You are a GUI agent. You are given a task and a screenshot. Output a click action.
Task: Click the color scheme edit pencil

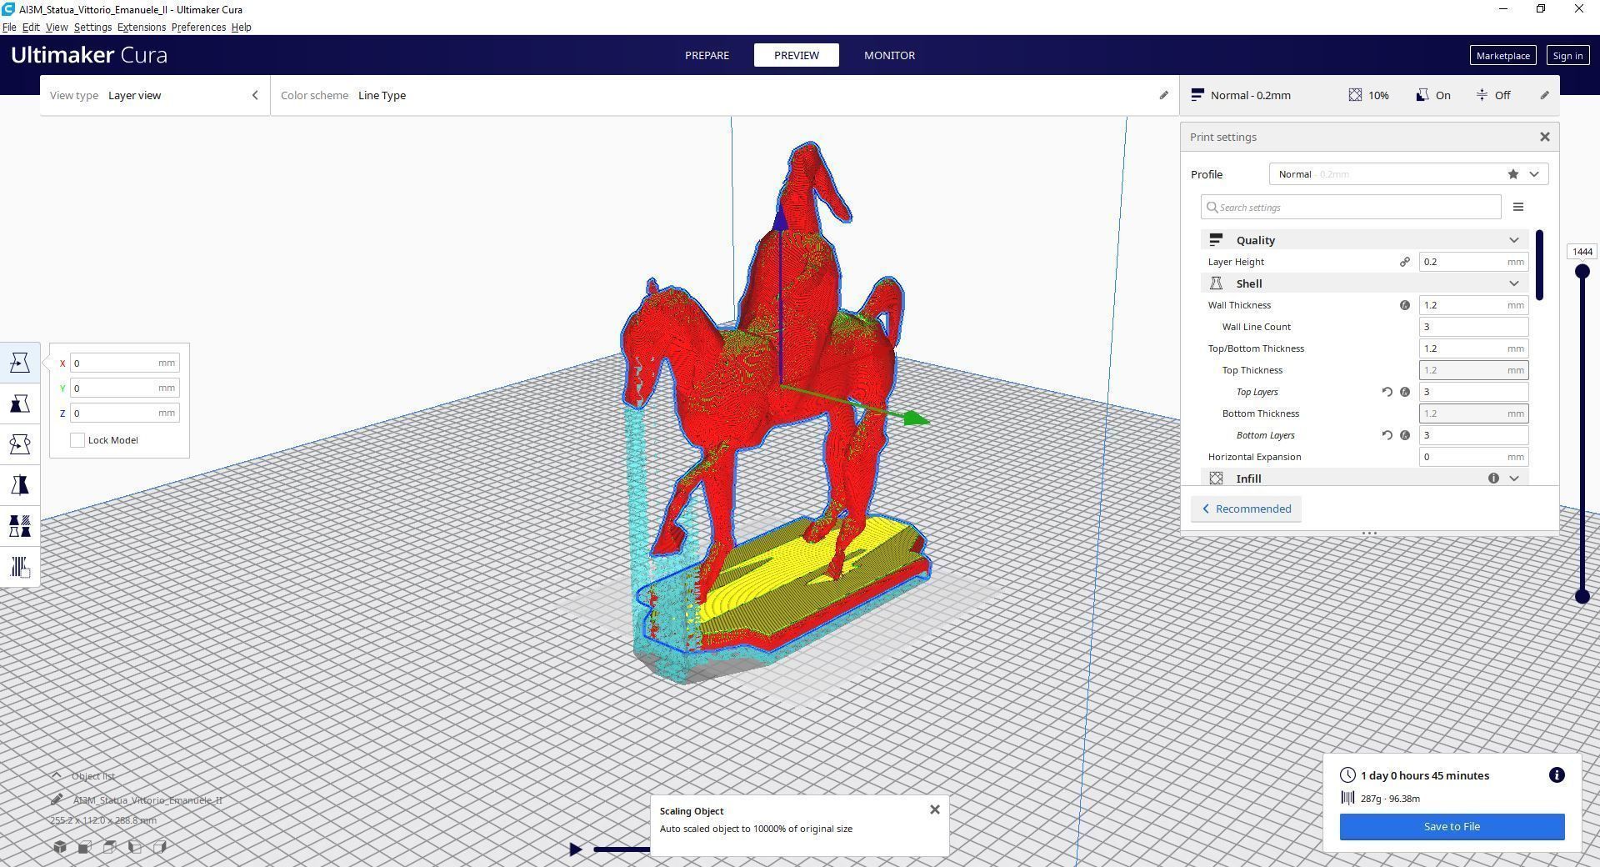click(x=1164, y=95)
